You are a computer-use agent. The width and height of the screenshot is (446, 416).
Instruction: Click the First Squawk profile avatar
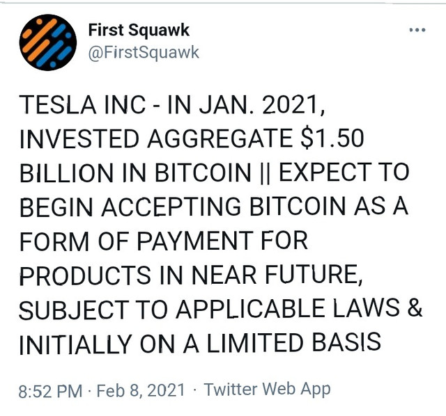click(48, 42)
